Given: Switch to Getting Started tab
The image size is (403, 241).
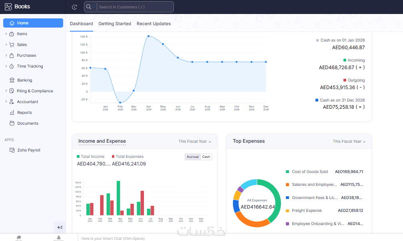Looking at the screenshot, I should pyautogui.click(x=115, y=24).
